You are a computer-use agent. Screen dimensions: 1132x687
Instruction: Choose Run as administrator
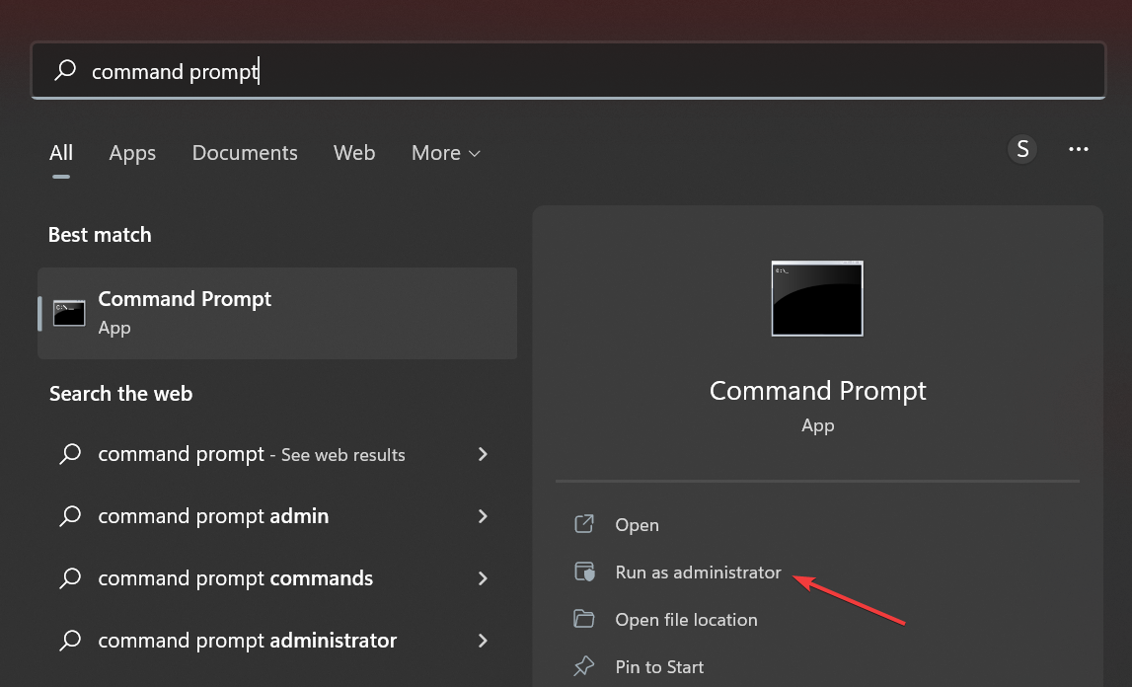coord(698,572)
